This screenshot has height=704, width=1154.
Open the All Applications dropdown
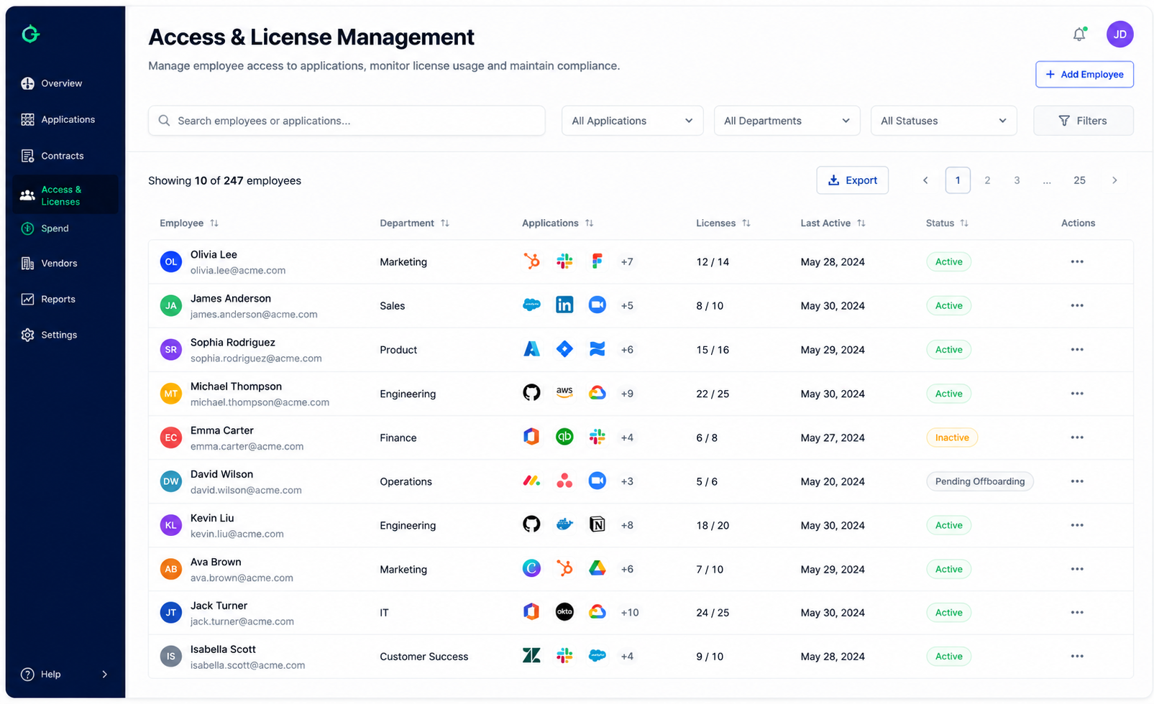tap(632, 121)
